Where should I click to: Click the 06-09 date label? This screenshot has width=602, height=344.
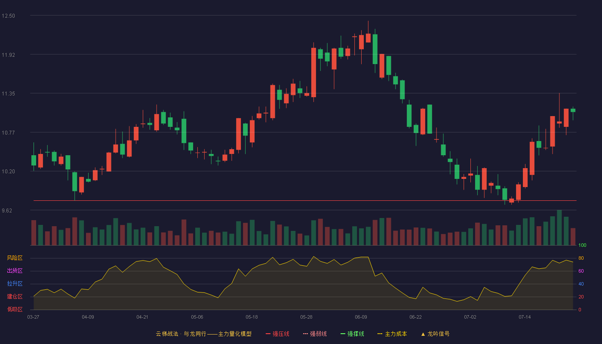pyautogui.click(x=361, y=317)
